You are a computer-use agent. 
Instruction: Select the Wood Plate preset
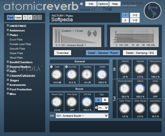coord(16,58)
